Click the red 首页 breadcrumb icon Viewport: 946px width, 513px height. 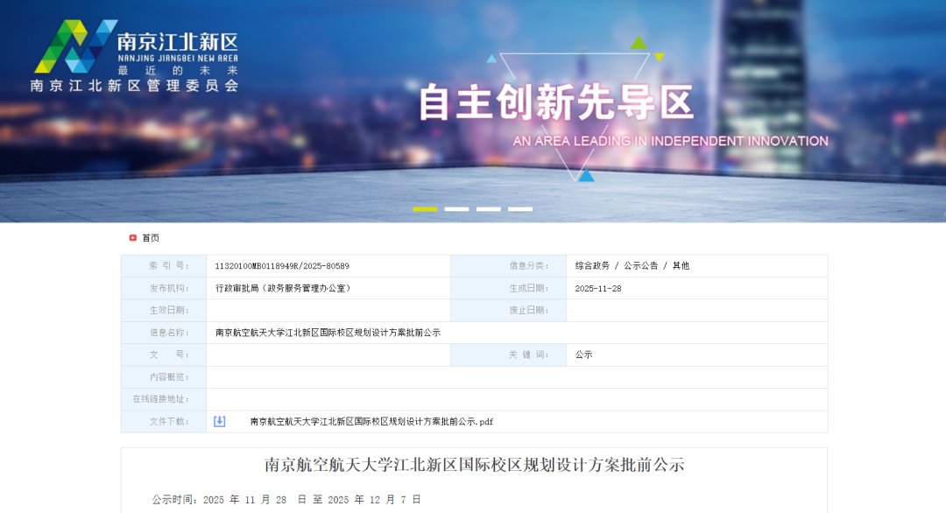(x=133, y=238)
